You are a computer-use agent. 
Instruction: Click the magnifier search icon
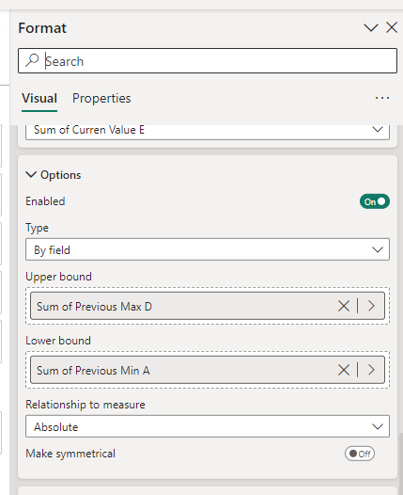point(32,60)
